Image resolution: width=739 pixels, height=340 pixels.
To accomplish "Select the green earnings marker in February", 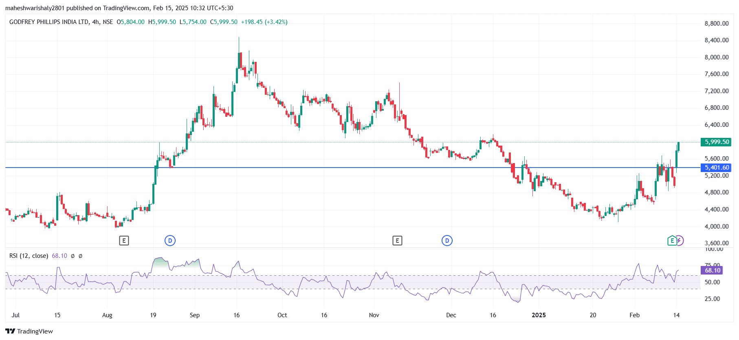I will (672, 241).
